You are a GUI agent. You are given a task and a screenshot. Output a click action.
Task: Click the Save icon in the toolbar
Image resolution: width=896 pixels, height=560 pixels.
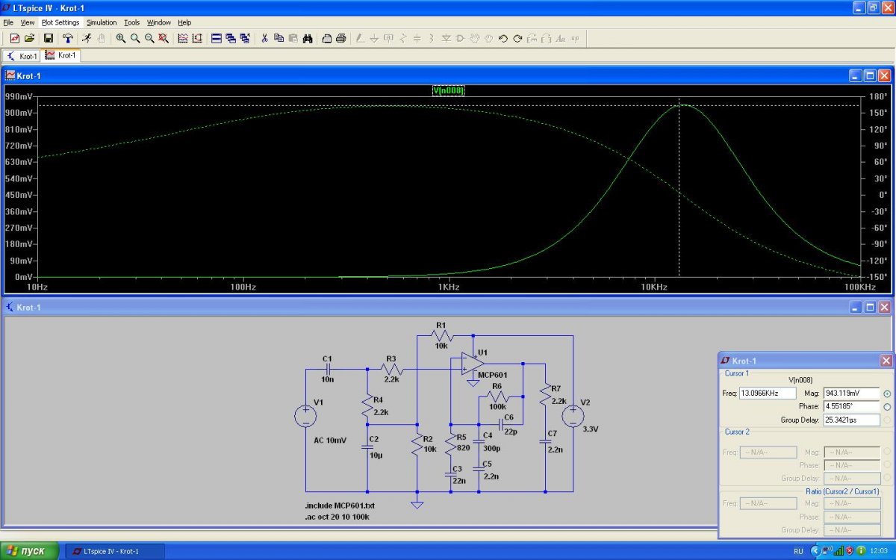click(49, 38)
